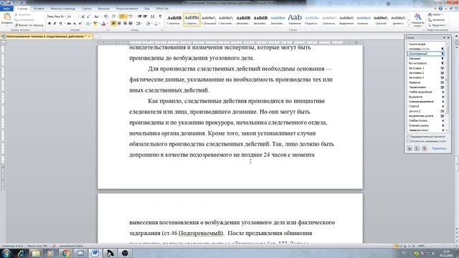Screen dimensions: 459x258
Task: Select 'Заголовок 1' in Styles pane
Action: (426, 68)
